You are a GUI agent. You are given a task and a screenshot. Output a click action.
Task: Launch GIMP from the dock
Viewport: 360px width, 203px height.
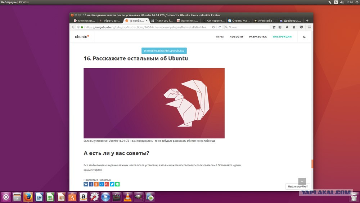click(x=139, y=197)
